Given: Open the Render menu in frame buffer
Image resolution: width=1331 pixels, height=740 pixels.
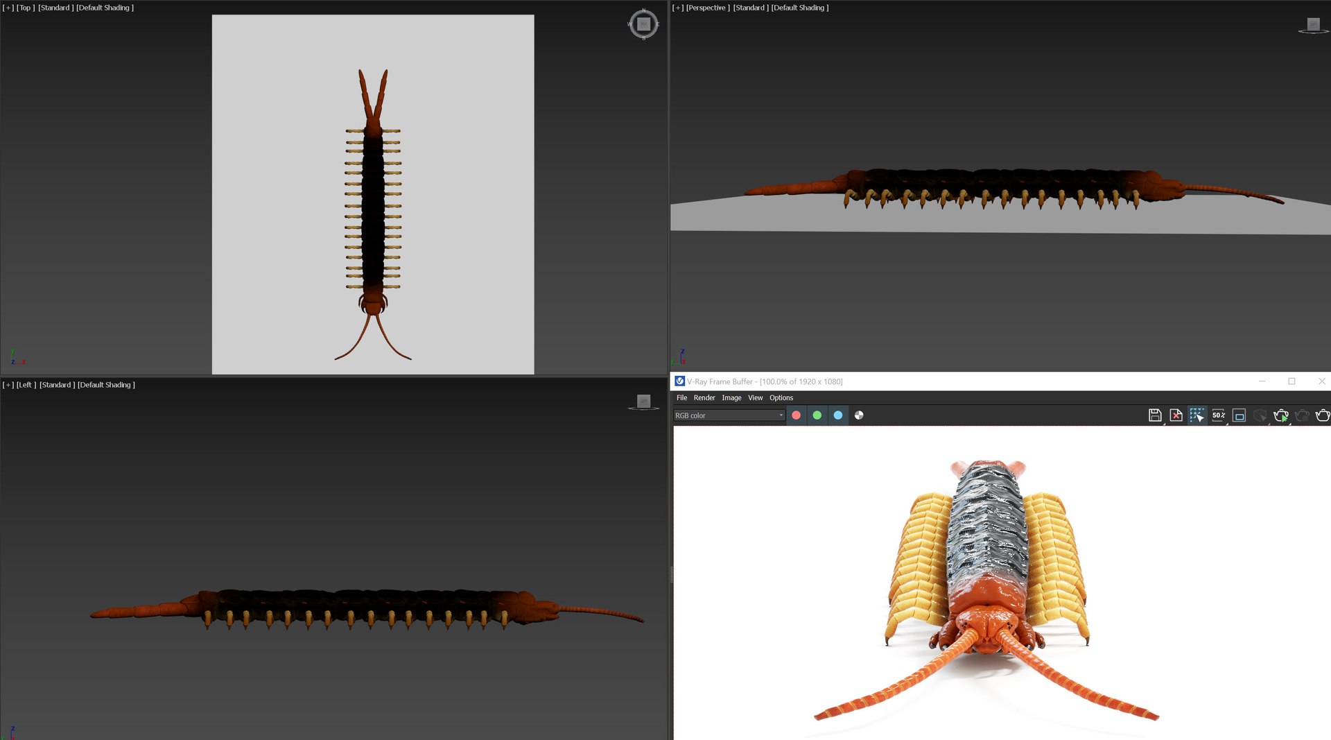Looking at the screenshot, I should (x=704, y=398).
